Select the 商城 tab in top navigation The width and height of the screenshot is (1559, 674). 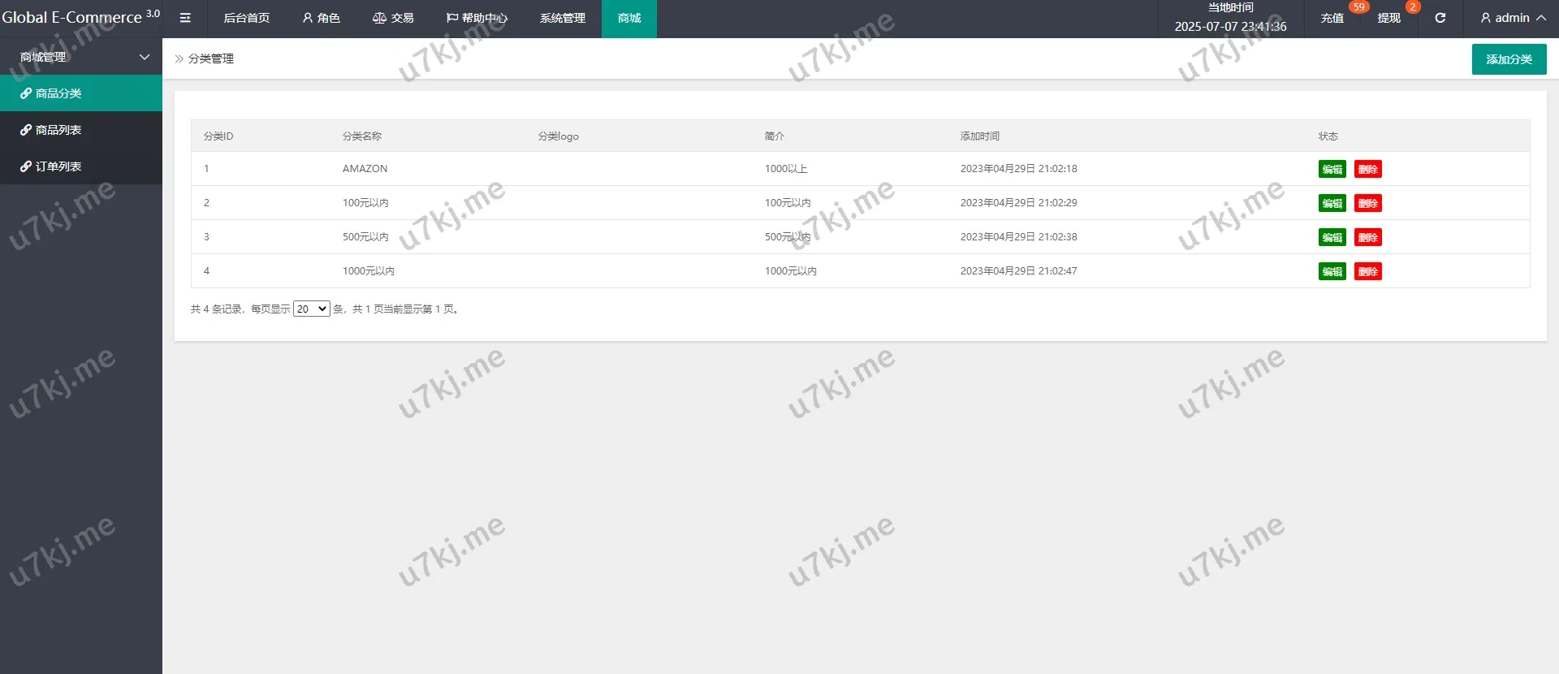[628, 18]
